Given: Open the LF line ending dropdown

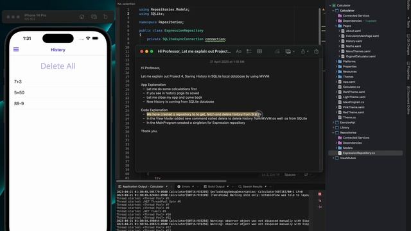Looking at the screenshot, I should 308,175.
